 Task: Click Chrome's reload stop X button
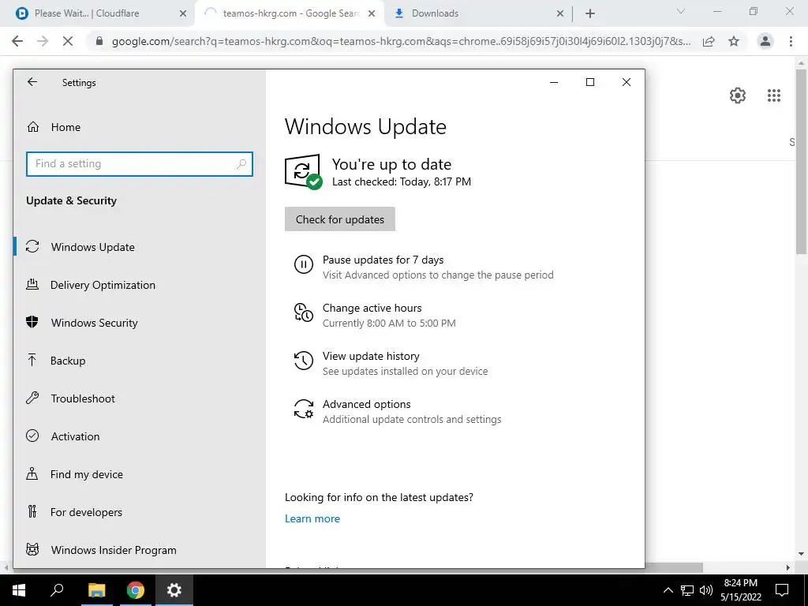(x=68, y=41)
